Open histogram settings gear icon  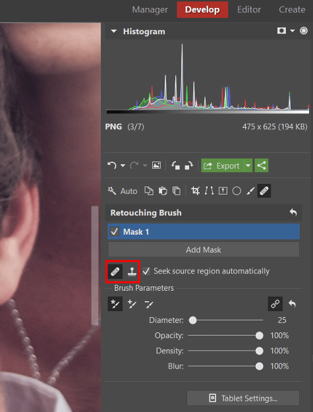click(x=304, y=31)
